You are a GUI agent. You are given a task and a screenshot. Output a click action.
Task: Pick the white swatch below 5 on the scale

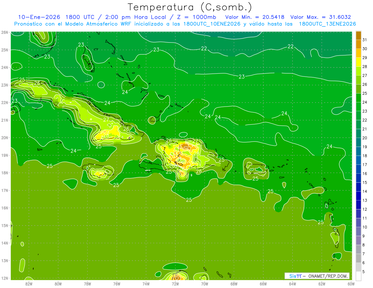(358, 276)
